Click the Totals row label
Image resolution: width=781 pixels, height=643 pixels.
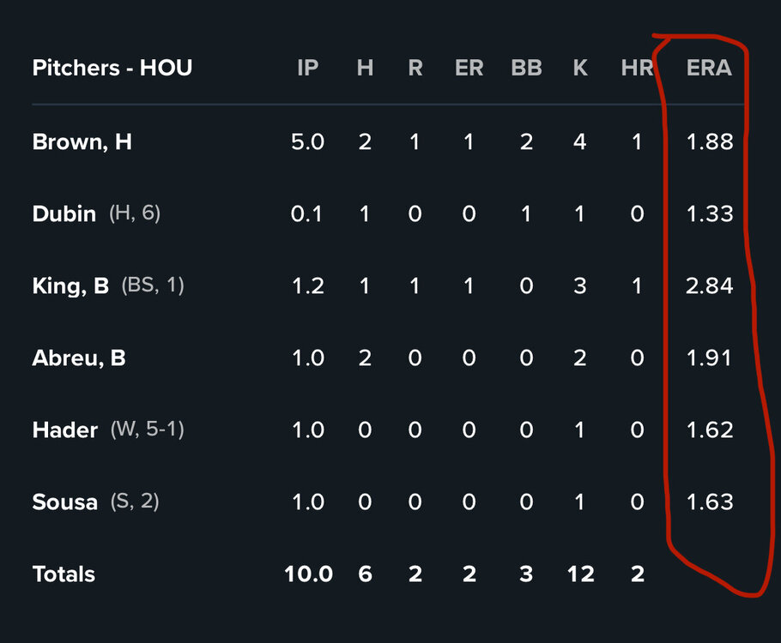click(x=64, y=574)
